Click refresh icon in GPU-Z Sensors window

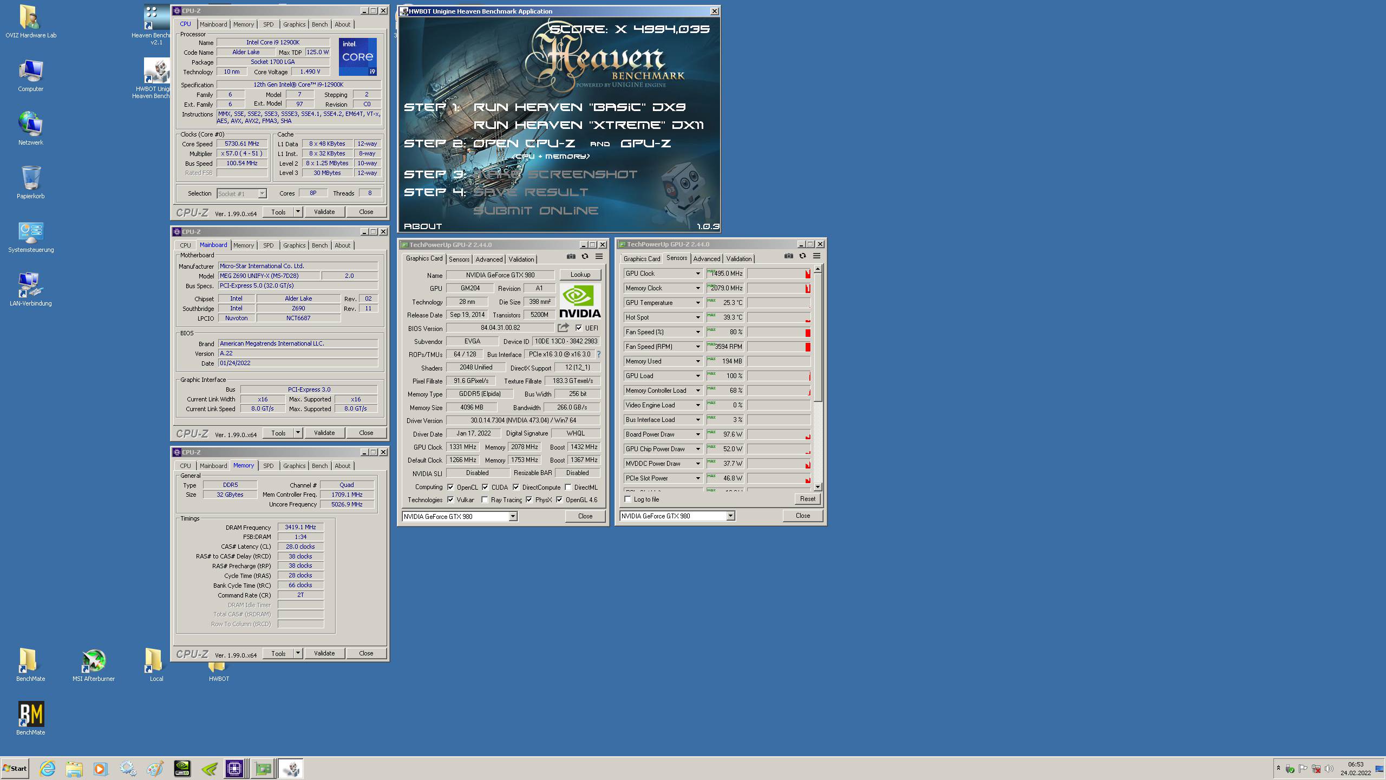802,256
